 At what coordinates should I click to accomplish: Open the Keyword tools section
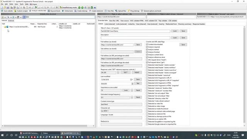(x=54, y=11)
